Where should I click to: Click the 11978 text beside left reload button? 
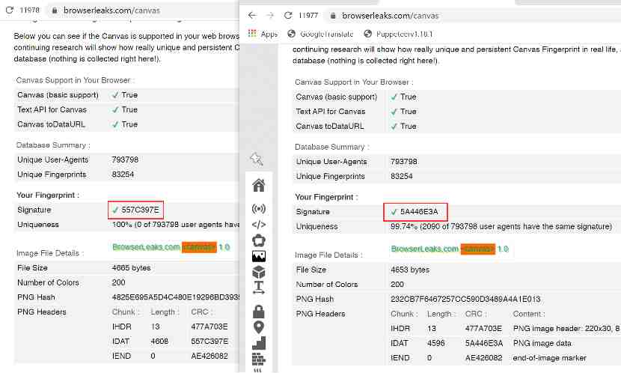29,10
